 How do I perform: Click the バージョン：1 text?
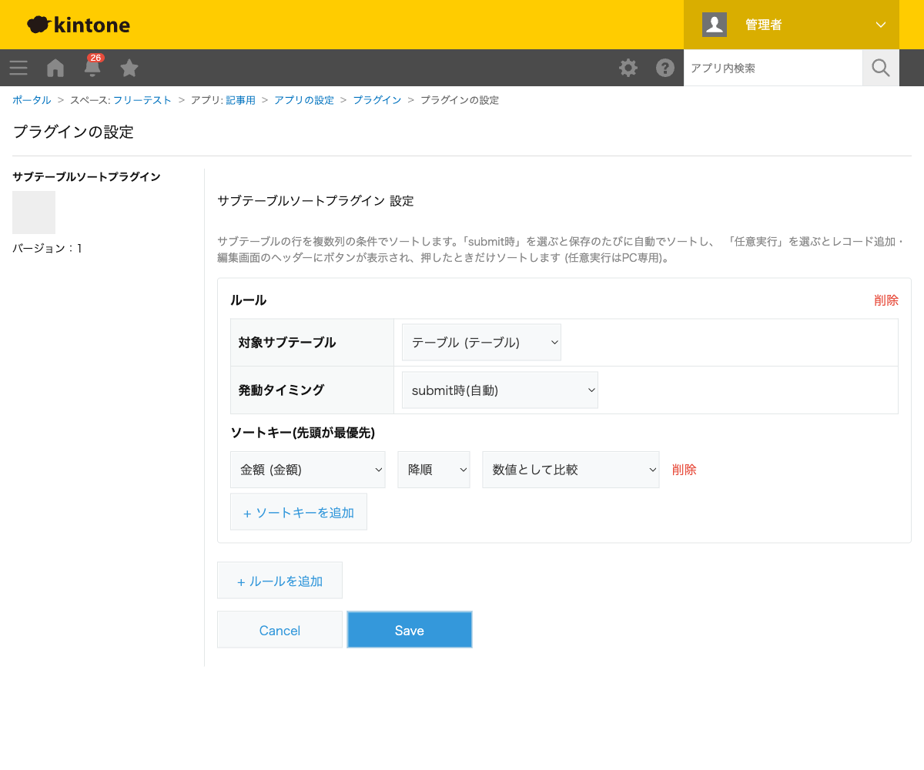[47, 248]
